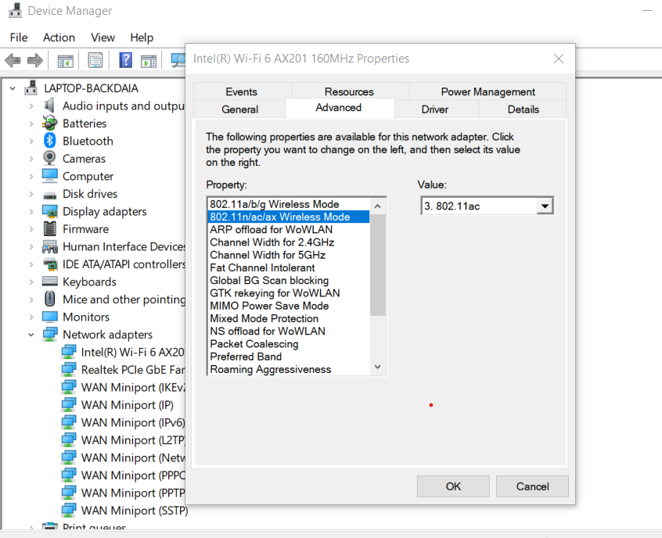
Task: Click the Firmware chip icon
Action: click(x=50, y=229)
